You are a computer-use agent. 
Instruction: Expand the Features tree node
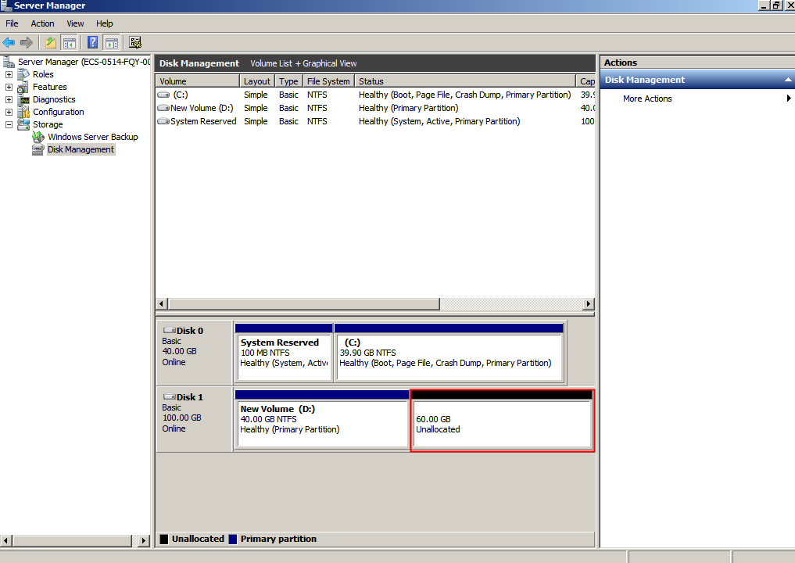pos(9,88)
